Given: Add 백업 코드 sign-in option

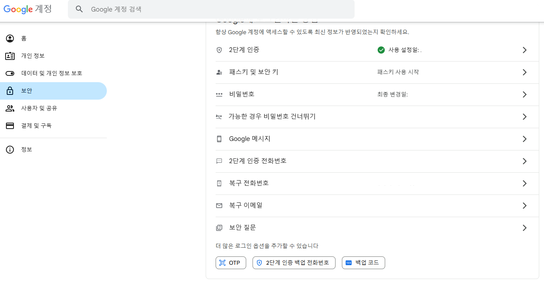Looking at the screenshot, I should 363,263.
